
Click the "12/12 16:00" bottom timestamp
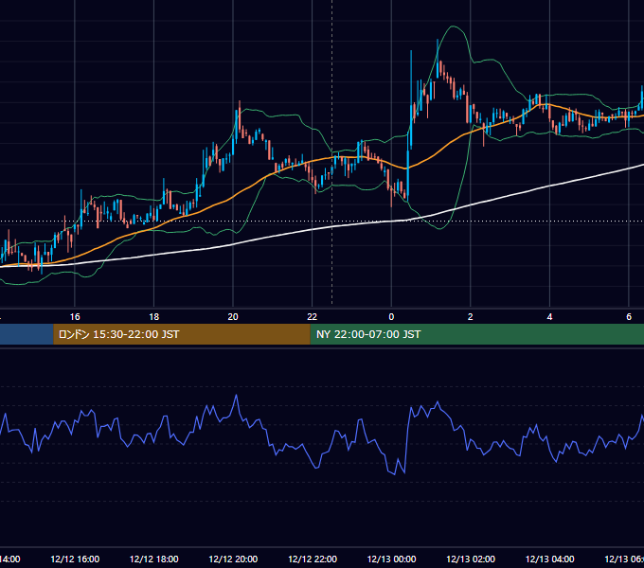click(x=75, y=559)
